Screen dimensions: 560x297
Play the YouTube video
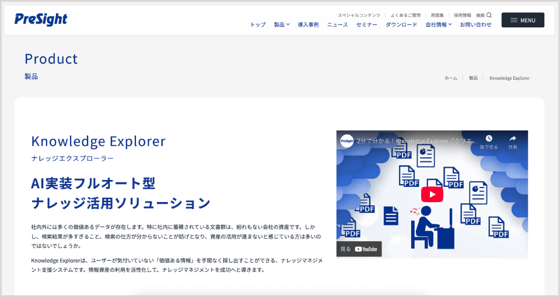(x=432, y=195)
